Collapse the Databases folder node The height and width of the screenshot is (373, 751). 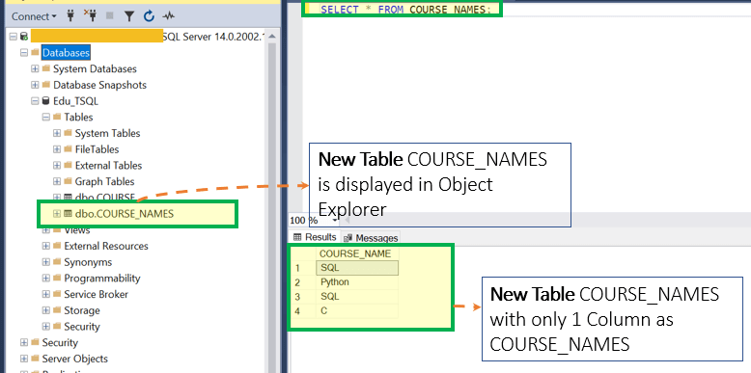click(x=23, y=53)
